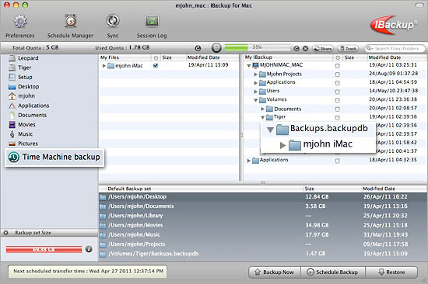Expand mjohn iMac under Backups.backupdb
The height and width of the screenshot is (284, 428).
click(282, 145)
